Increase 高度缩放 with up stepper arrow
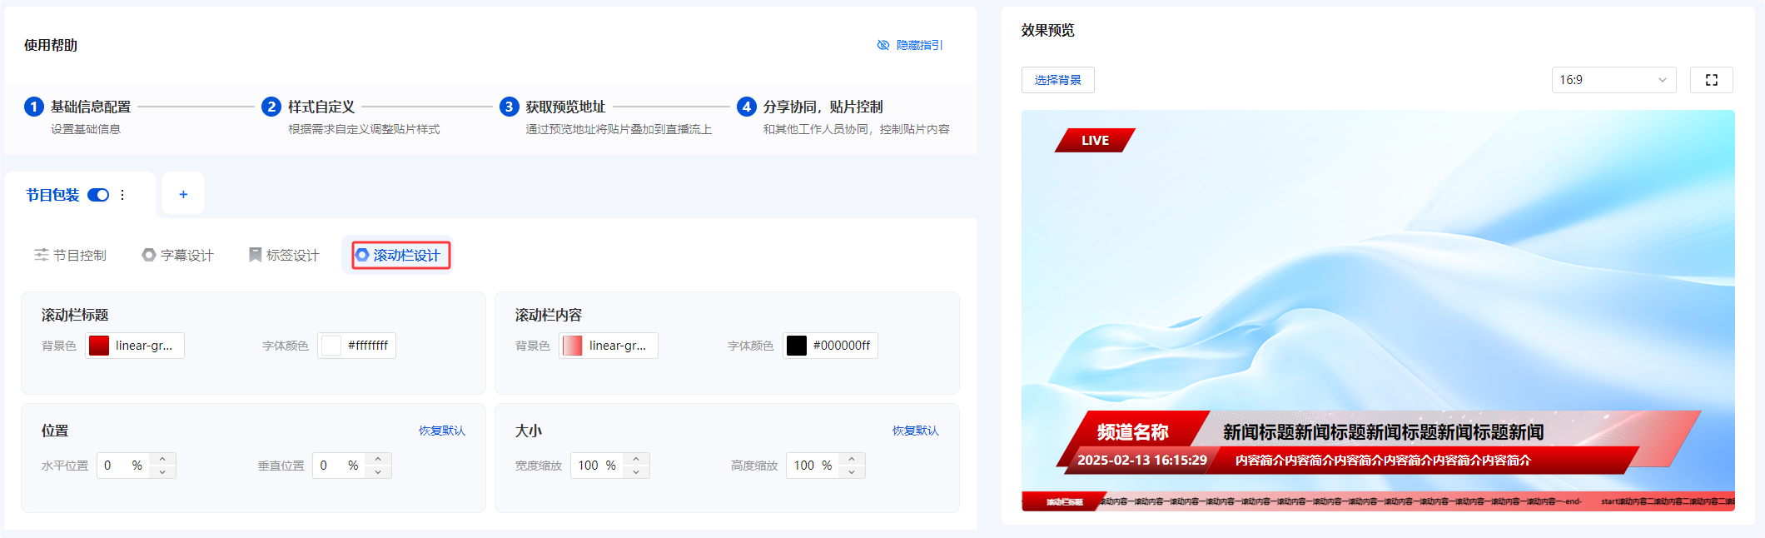1765x538 pixels. [852, 459]
